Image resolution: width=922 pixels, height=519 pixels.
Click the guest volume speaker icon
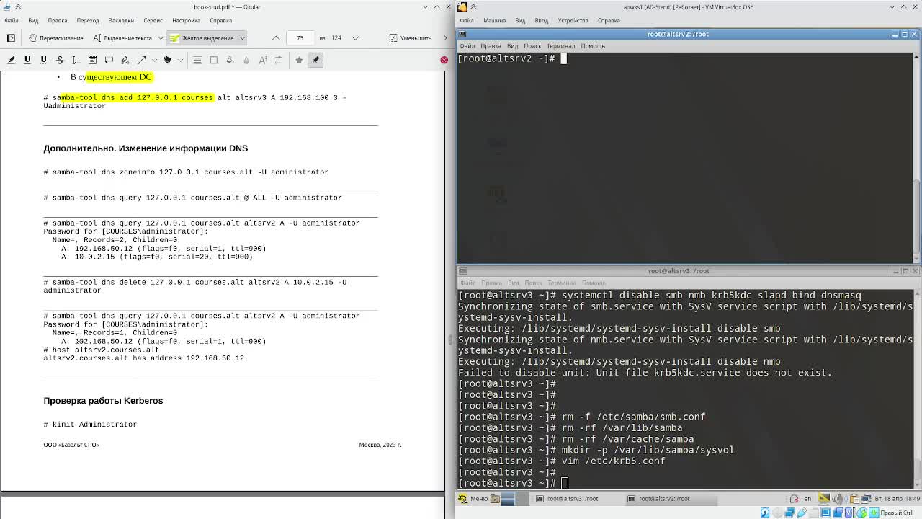click(x=838, y=499)
